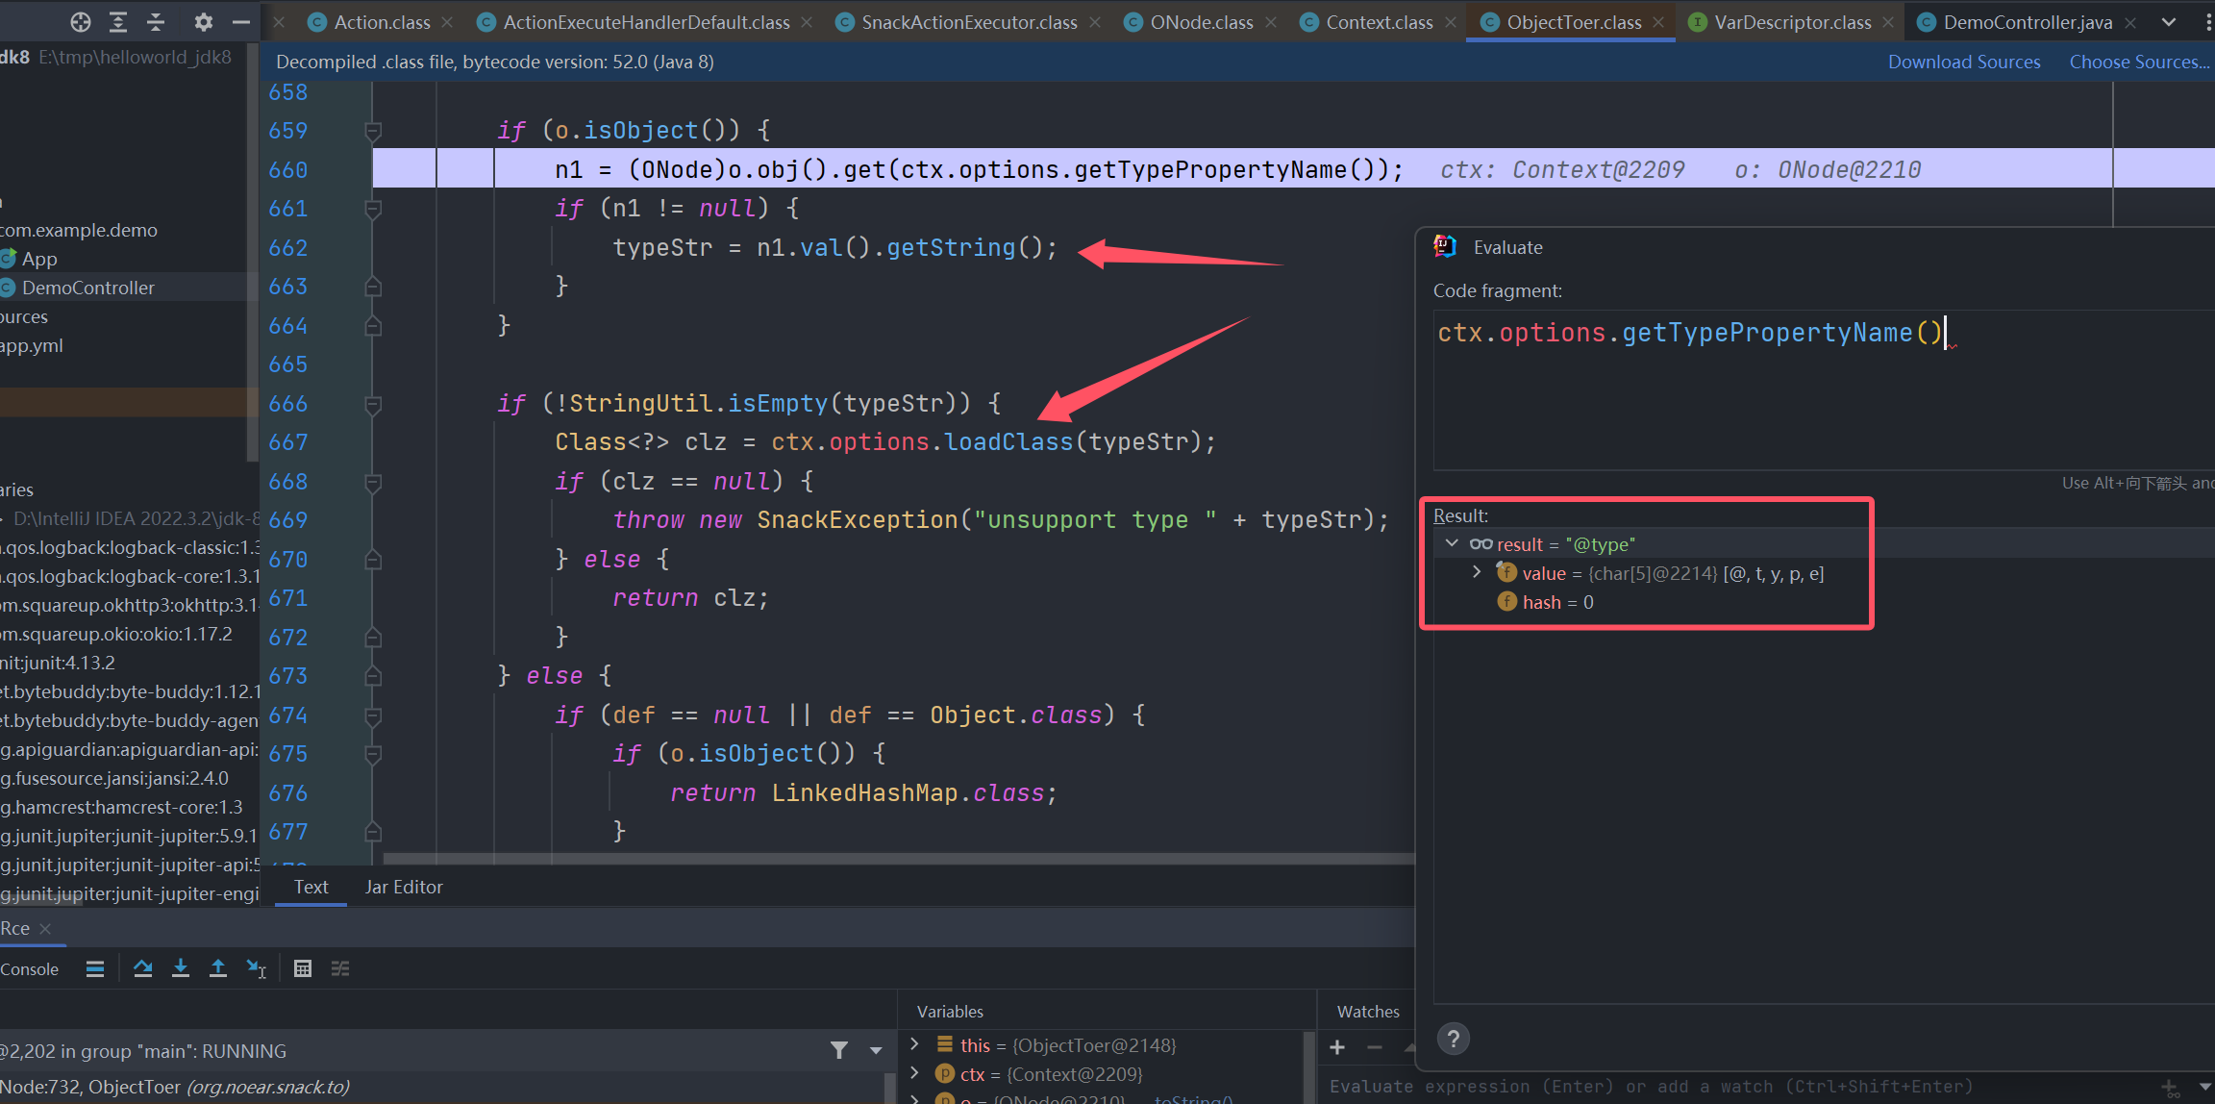Click the Step Out upload-arrow icon
Screen dimensions: 2215x1104
(x=218, y=968)
